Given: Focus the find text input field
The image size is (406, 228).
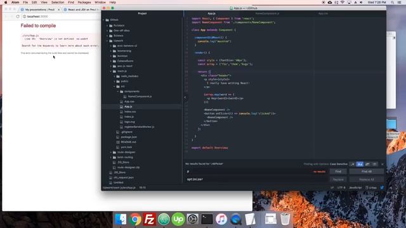Looking at the screenshot, I should (x=256, y=172).
